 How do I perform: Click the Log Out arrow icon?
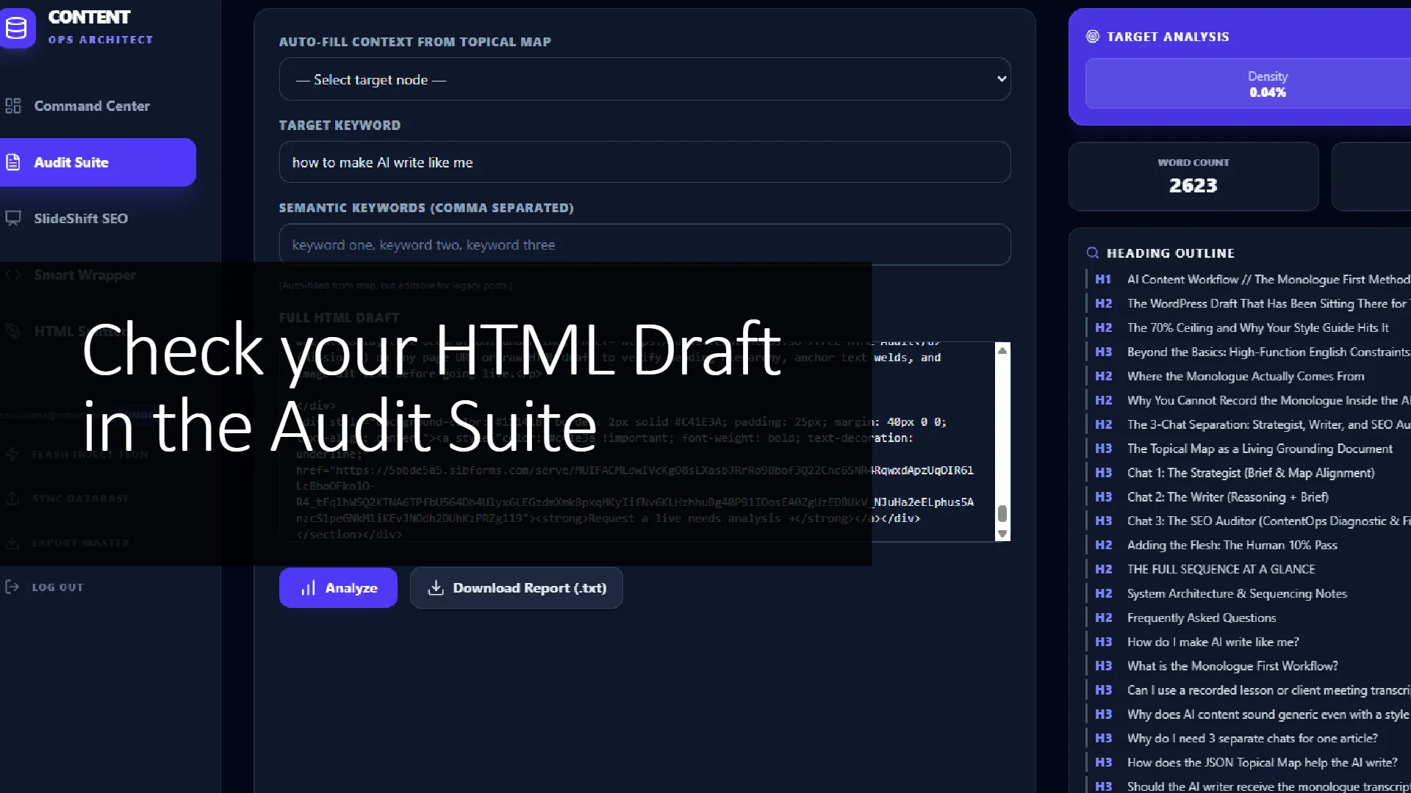click(x=12, y=587)
